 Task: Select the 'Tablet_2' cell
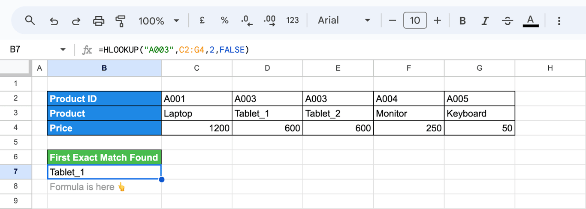tap(338, 113)
